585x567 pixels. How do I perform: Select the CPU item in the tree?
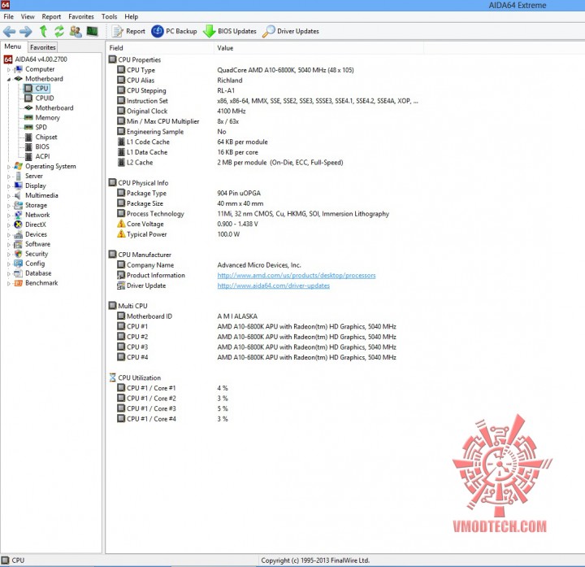coord(37,89)
